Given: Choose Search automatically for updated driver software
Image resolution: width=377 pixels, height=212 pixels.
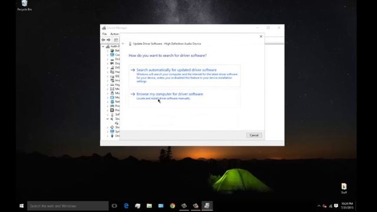Looking at the screenshot, I should (x=184, y=75).
